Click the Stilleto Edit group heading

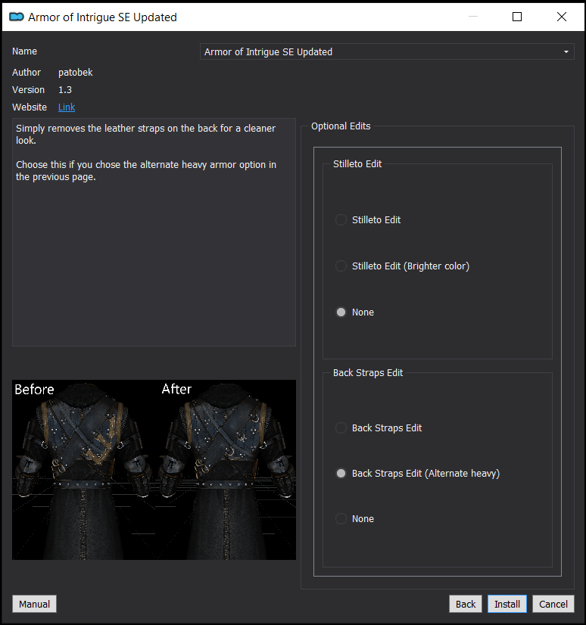point(357,164)
